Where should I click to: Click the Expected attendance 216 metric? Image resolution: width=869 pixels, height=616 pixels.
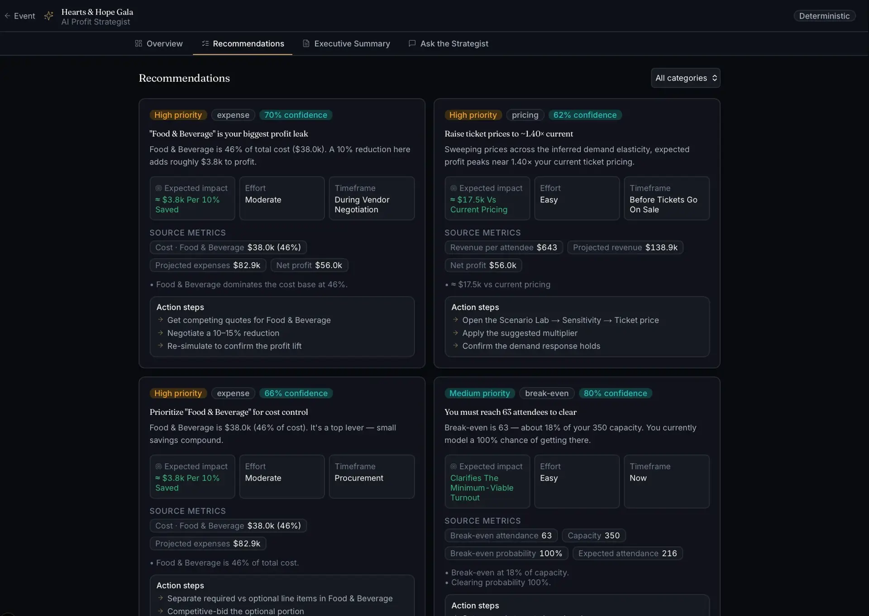click(627, 553)
